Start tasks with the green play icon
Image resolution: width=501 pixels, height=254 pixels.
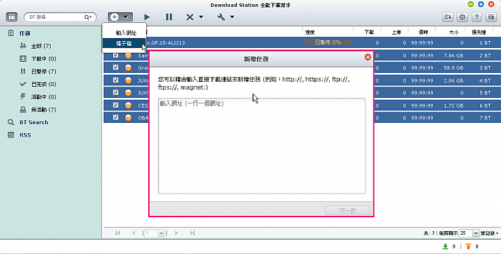click(147, 17)
